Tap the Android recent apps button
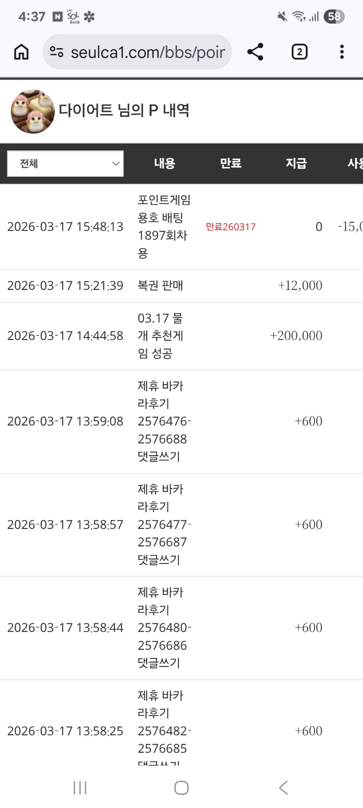Image resolution: width=363 pixels, height=808 pixels. [x=80, y=788]
